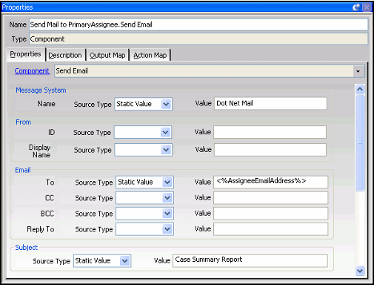Click the Dot Net Mail value field

point(270,103)
